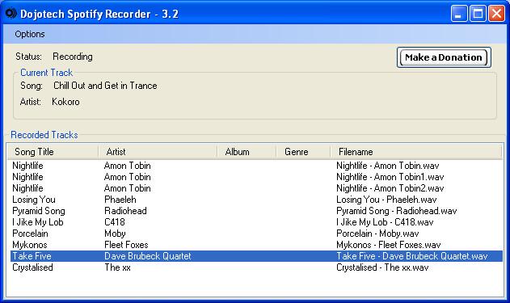Click artist Phaeleh in the list
510x303 pixels.
tap(120, 200)
